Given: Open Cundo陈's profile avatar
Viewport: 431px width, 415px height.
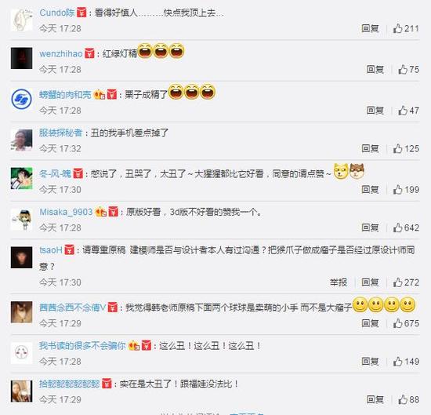Looking at the screenshot, I should 21,20.
